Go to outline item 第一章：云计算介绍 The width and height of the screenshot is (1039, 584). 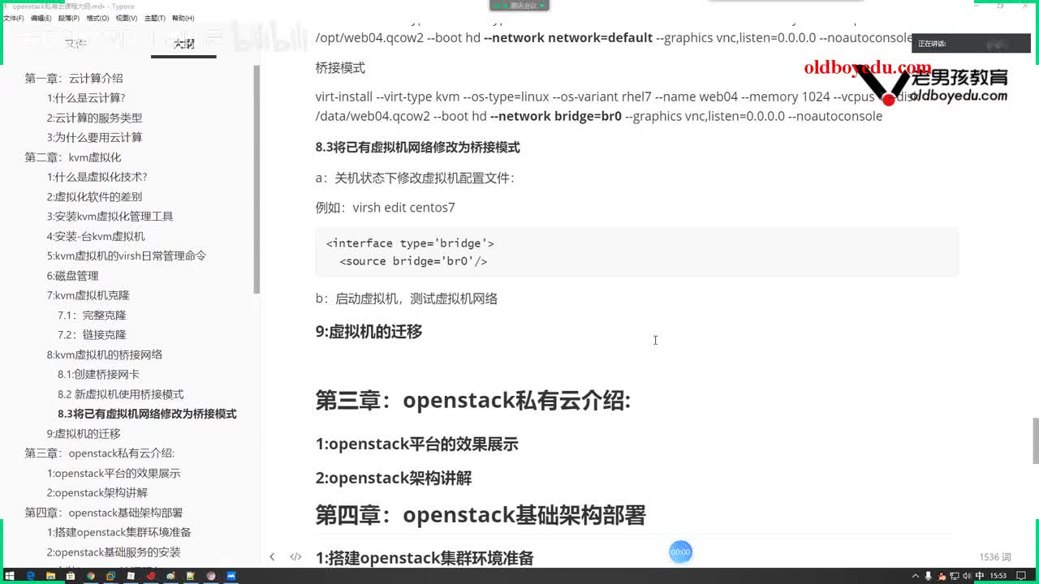tap(74, 79)
